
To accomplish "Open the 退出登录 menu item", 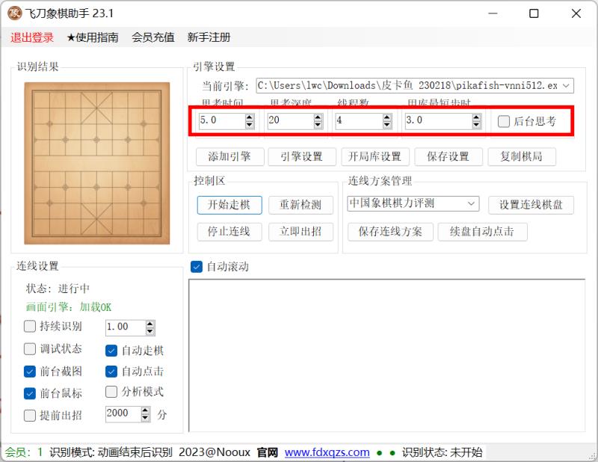I will 32,37.
